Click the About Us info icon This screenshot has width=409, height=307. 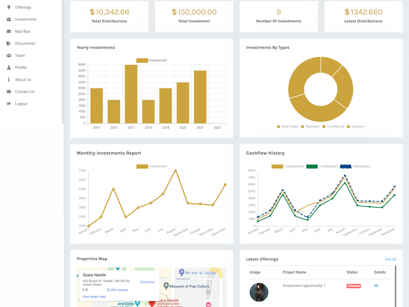point(9,79)
